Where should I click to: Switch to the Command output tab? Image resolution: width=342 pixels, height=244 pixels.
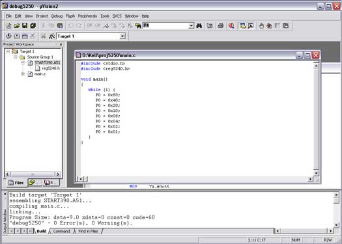pos(61,231)
